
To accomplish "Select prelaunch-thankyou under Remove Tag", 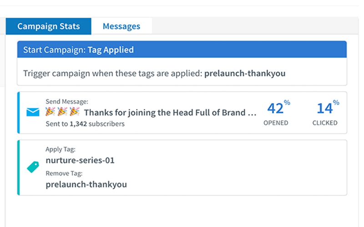I will tap(86, 184).
